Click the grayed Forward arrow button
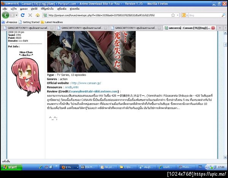This screenshot has height=178, width=228. point(13,15)
